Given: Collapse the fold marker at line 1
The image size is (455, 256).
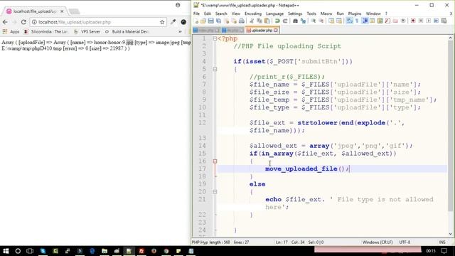Looking at the screenshot, I should point(215,38).
